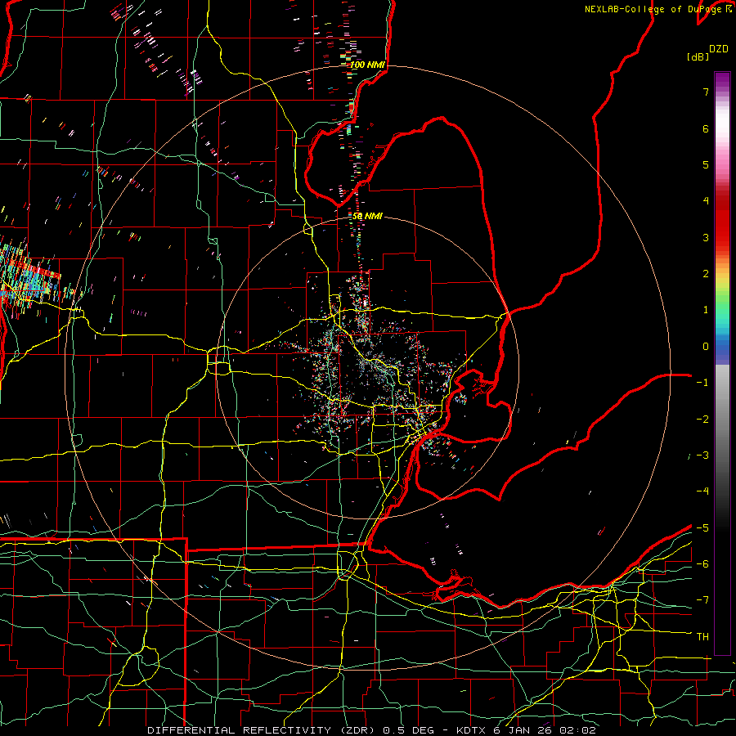This screenshot has width=736, height=736.
Task: Click the TH threshold label on scale
Action: point(702,637)
